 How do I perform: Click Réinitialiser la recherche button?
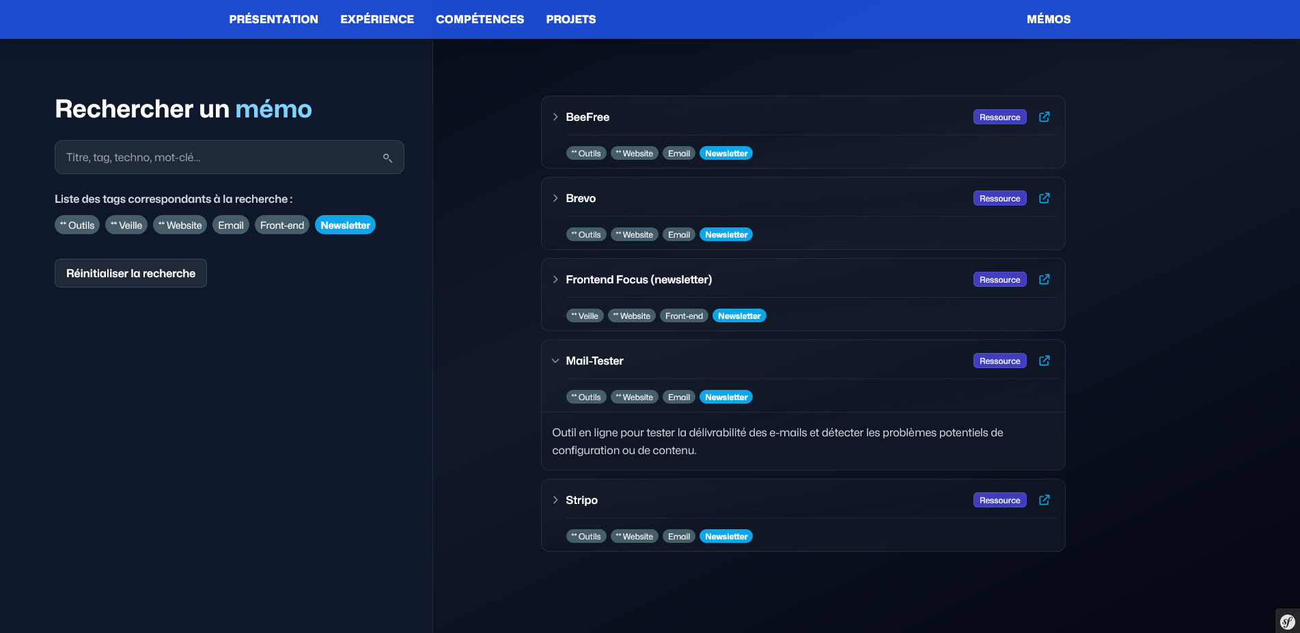(x=130, y=273)
